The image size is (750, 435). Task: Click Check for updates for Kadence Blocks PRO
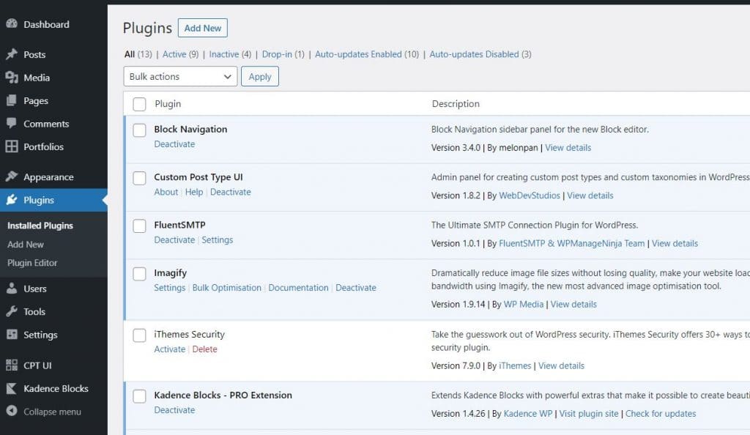click(x=661, y=414)
